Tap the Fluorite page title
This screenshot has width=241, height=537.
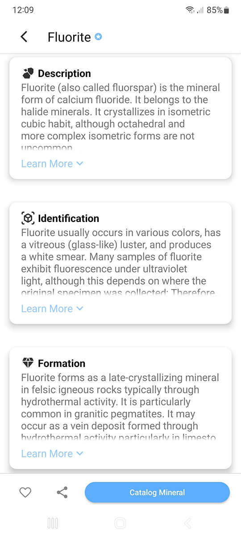pos(69,37)
